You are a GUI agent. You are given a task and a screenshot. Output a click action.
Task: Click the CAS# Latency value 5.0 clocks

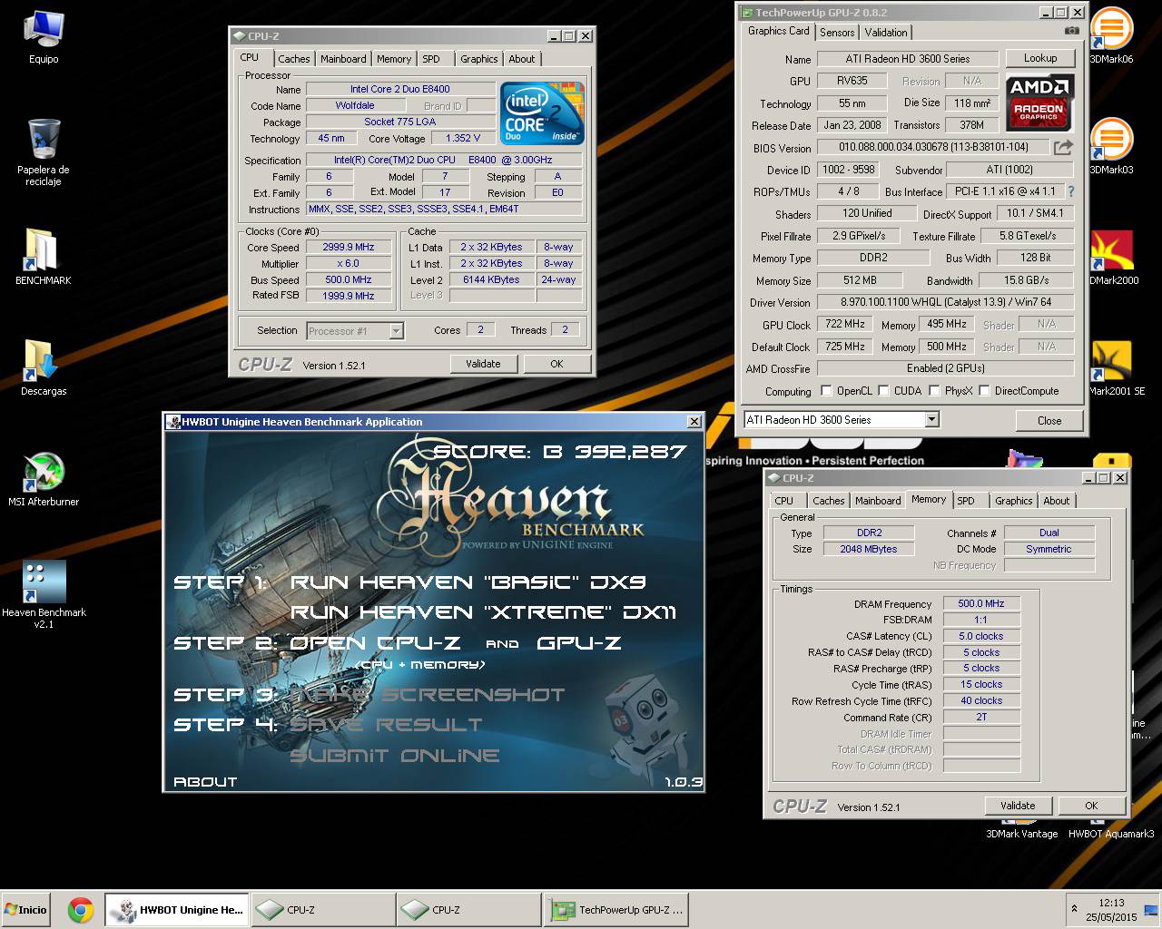tap(981, 636)
